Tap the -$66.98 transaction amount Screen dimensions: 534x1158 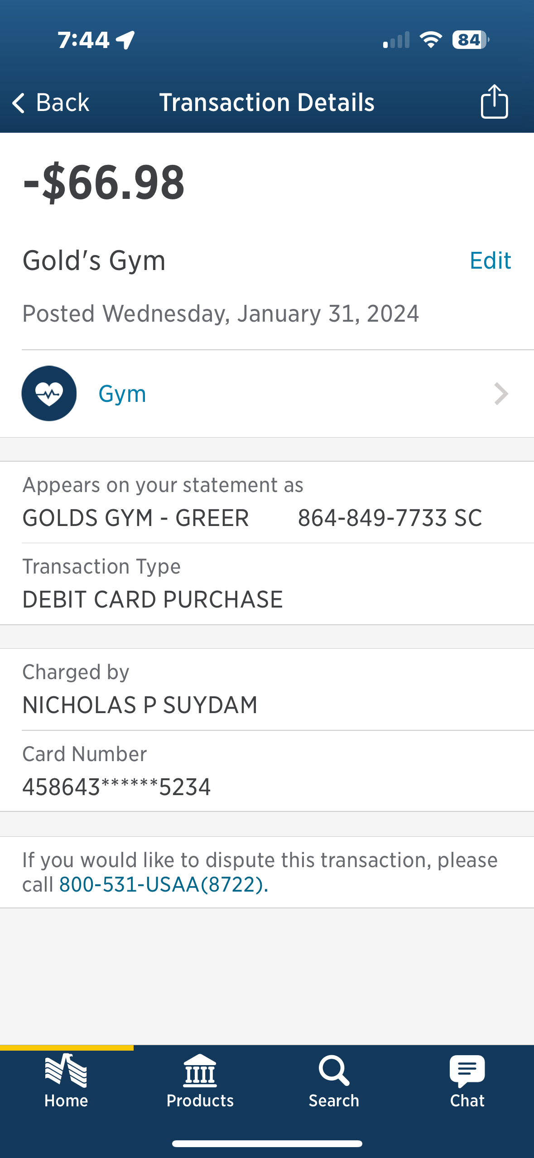(x=104, y=183)
